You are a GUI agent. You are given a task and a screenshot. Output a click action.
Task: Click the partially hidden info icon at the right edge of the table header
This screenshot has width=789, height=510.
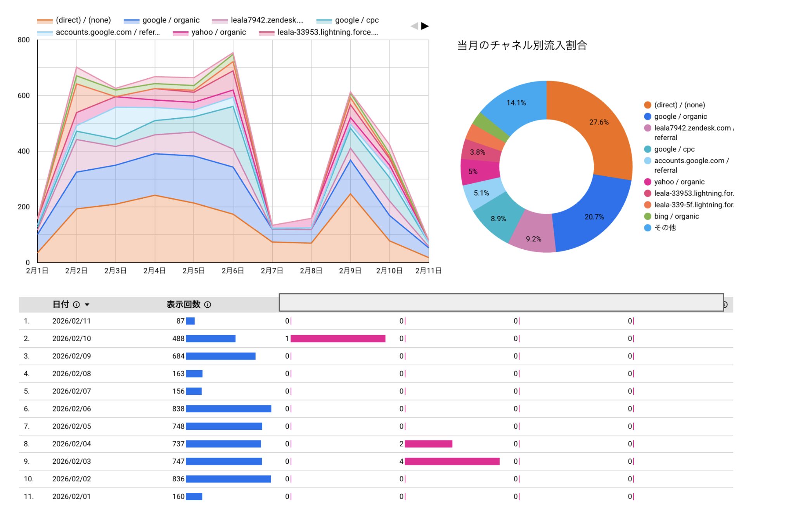click(x=726, y=305)
